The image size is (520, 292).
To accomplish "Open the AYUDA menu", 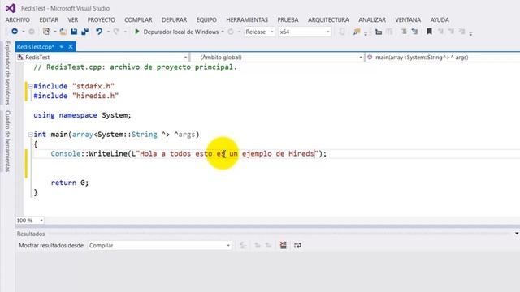I will point(440,19).
